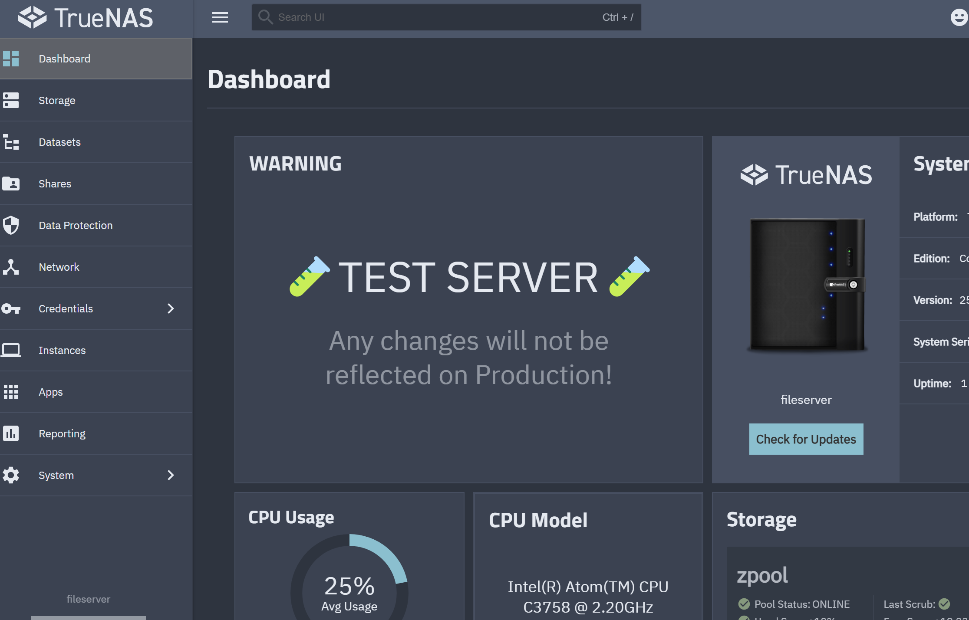Click the Reporting chart icon
The width and height of the screenshot is (969, 620).
pyautogui.click(x=11, y=433)
